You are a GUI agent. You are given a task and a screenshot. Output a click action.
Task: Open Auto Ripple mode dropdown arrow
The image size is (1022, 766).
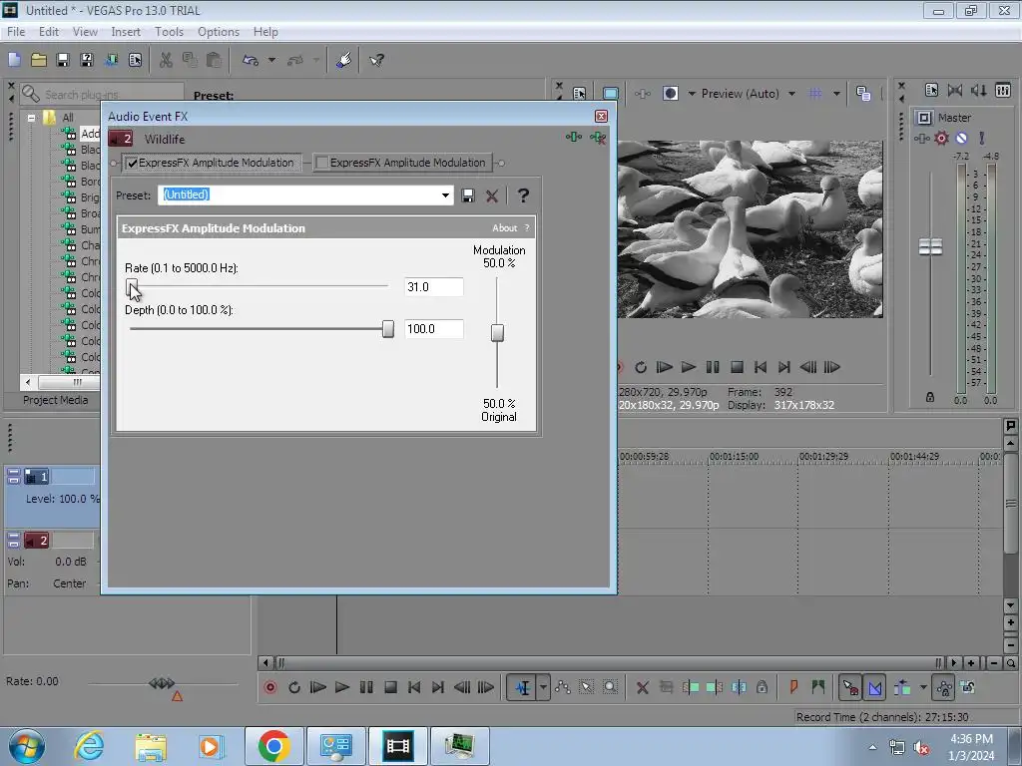point(923,687)
